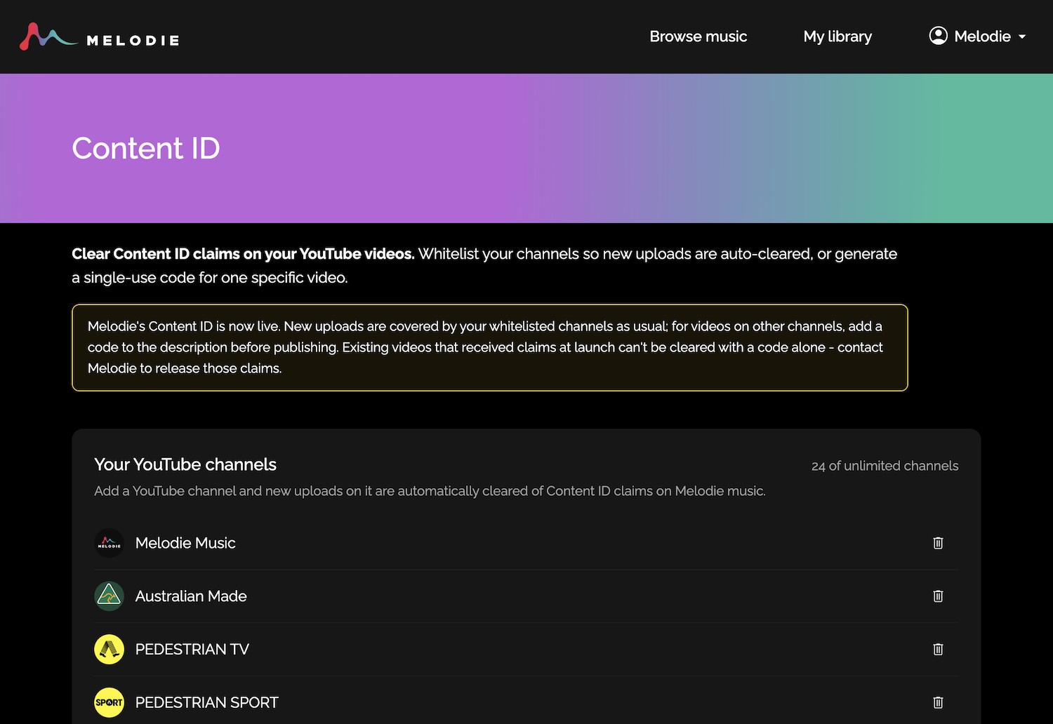Select the PEDESTRIAN TV channel name
1053x724 pixels.
pos(192,650)
